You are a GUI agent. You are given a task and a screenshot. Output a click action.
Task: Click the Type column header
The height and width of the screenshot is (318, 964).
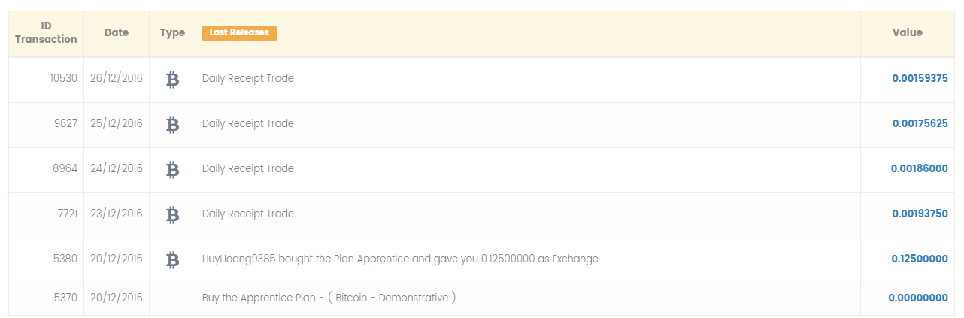172,33
